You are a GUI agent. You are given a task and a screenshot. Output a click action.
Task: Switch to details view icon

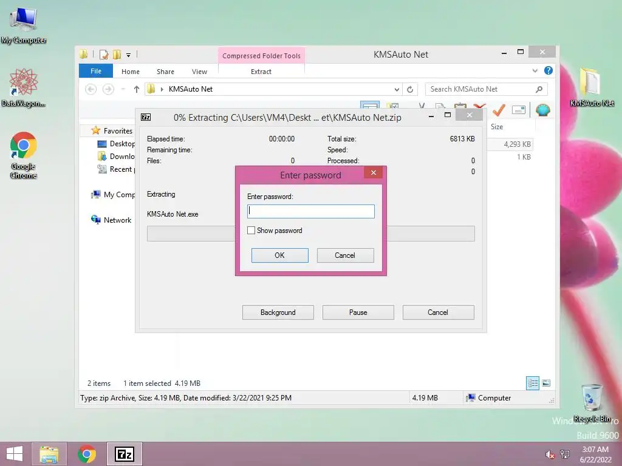[x=532, y=383]
